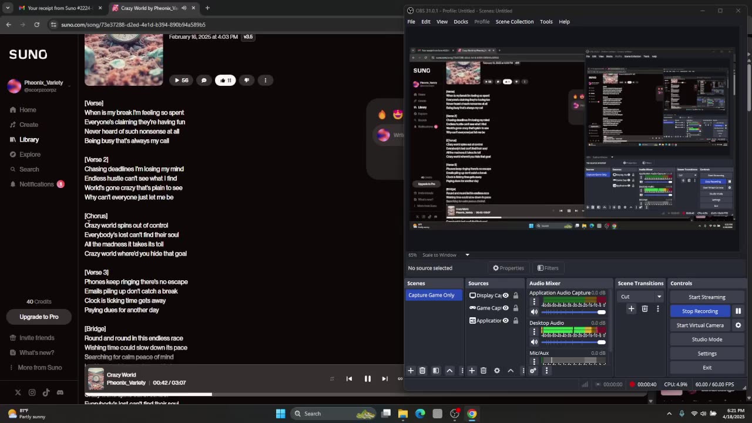Expand Scale to Window preview dropdown
The width and height of the screenshot is (752, 423).
point(467,255)
